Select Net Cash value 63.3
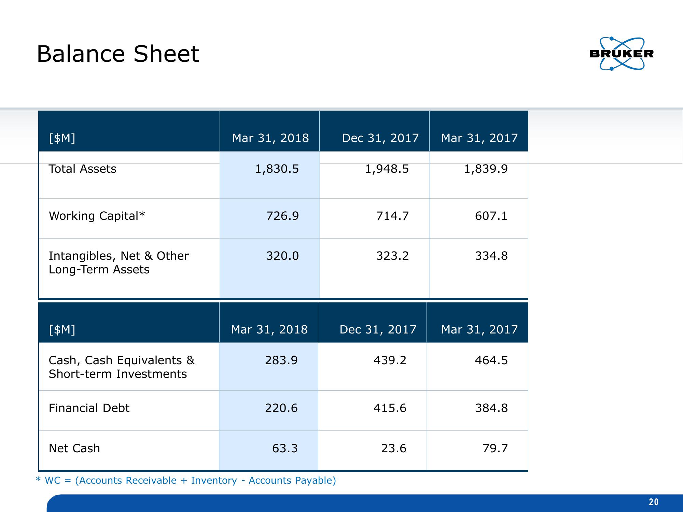The height and width of the screenshot is (512, 683). click(285, 449)
